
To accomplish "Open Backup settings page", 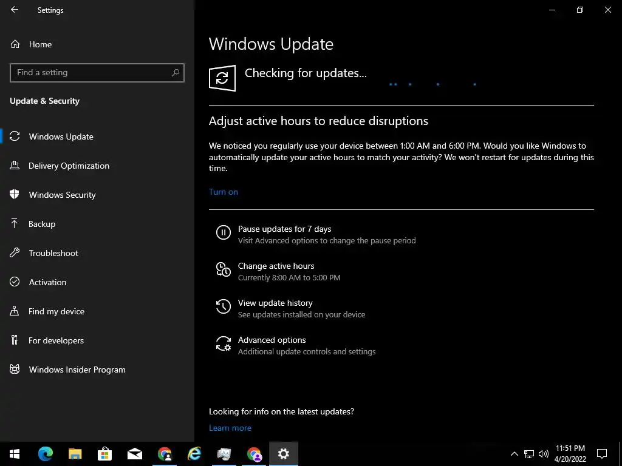I will coord(97,224).
